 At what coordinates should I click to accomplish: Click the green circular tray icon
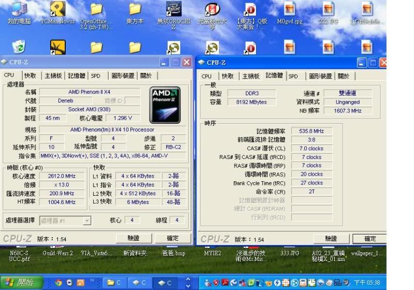click(x=251, y=283)
